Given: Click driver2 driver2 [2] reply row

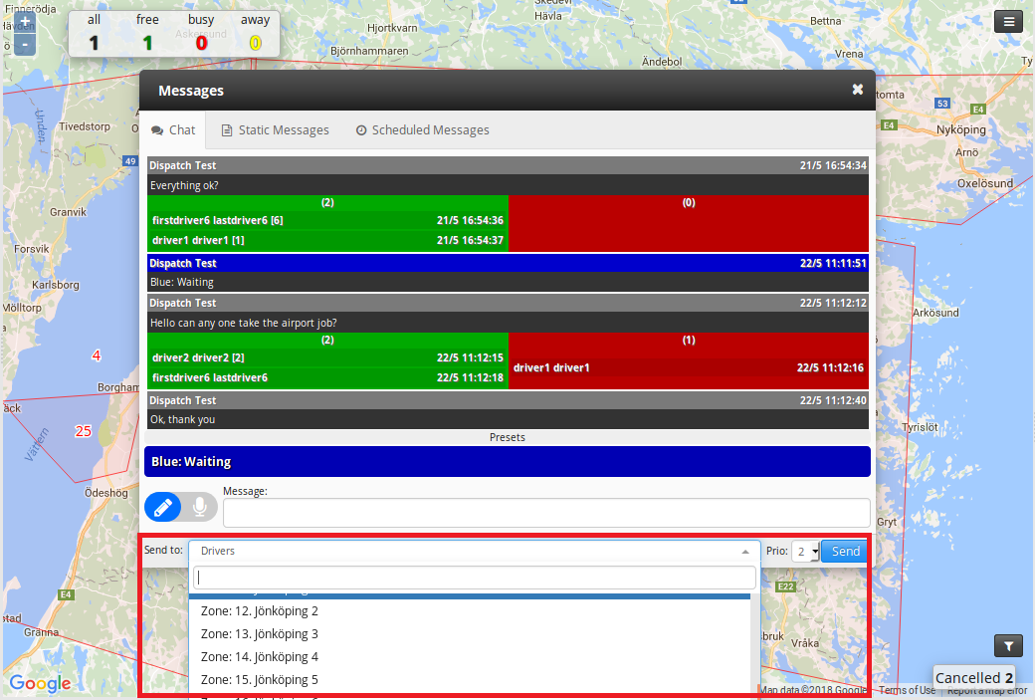Looking at the screenshot, I should coord(327,357).
